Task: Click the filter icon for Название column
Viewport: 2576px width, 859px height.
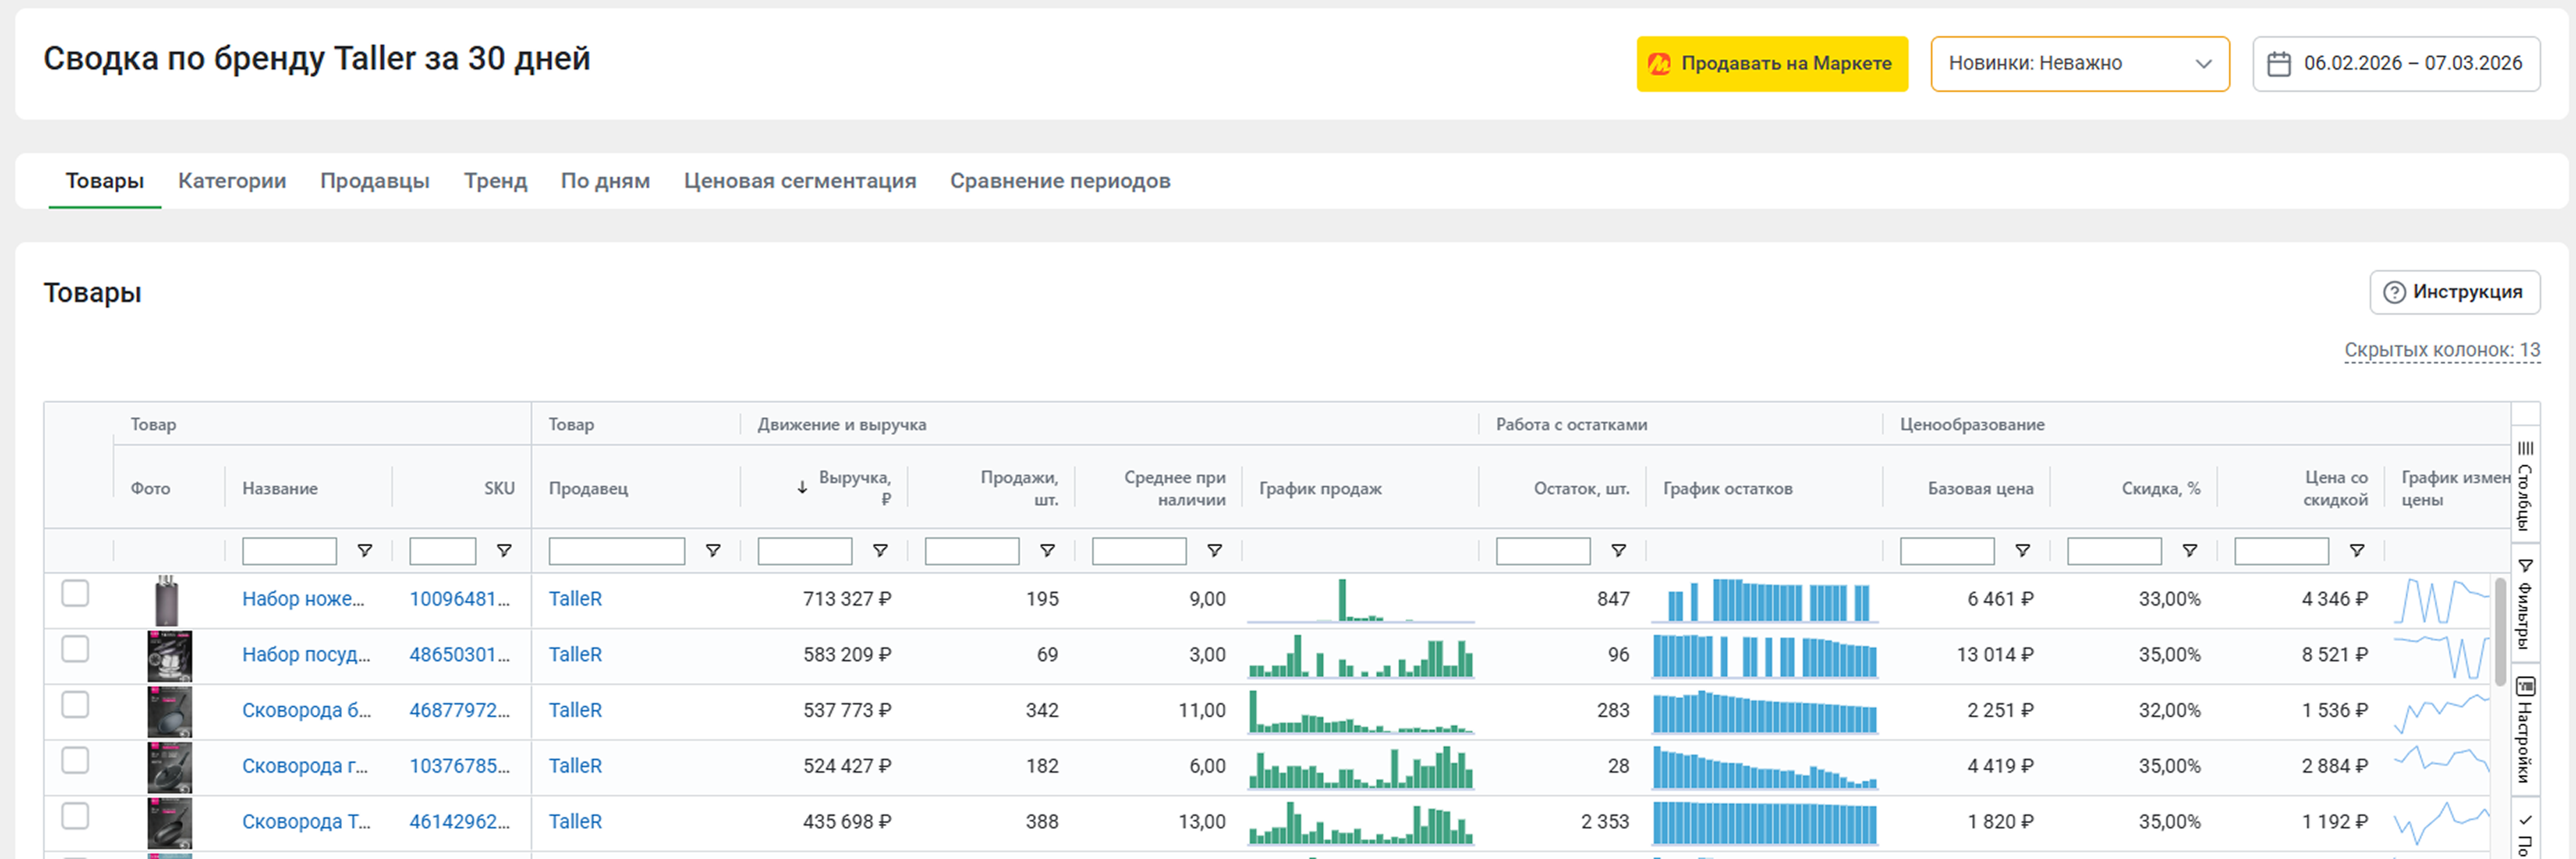Action: 365,551
